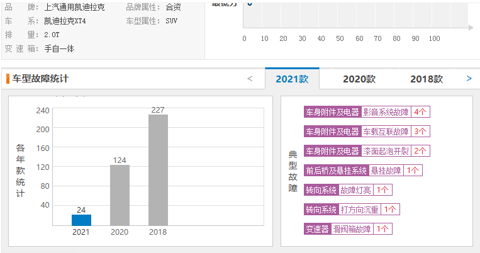Open 打方向沉重 fault tag
This screenshot has height=253, width=480.
point(359,210)
